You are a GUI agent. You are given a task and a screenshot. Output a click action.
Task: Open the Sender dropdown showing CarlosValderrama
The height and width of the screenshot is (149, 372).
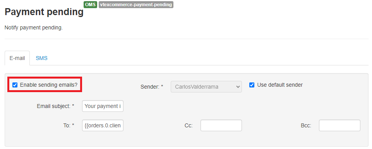(x=206, y=87)
